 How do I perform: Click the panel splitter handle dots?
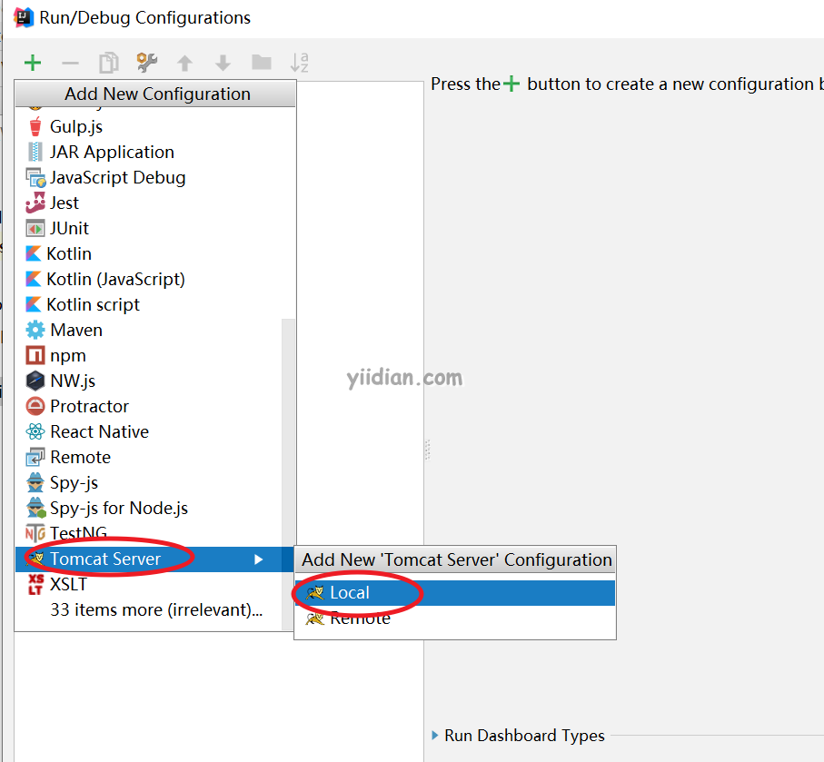[428, 450]
